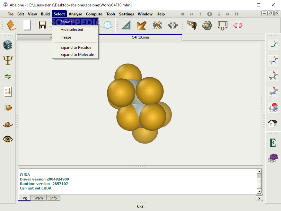Open the Window menu
The width and height of the screenshot is (281, 211).
(x=145, y=14)
